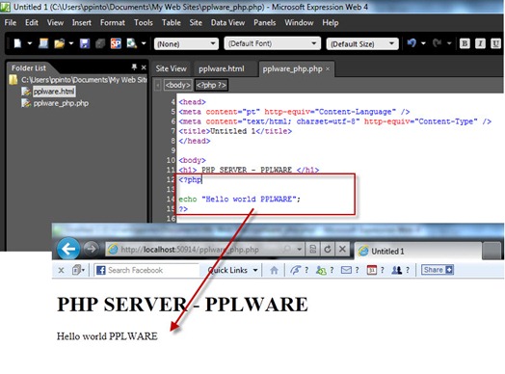Click the <body> tag selector

[x=177, y=85]
